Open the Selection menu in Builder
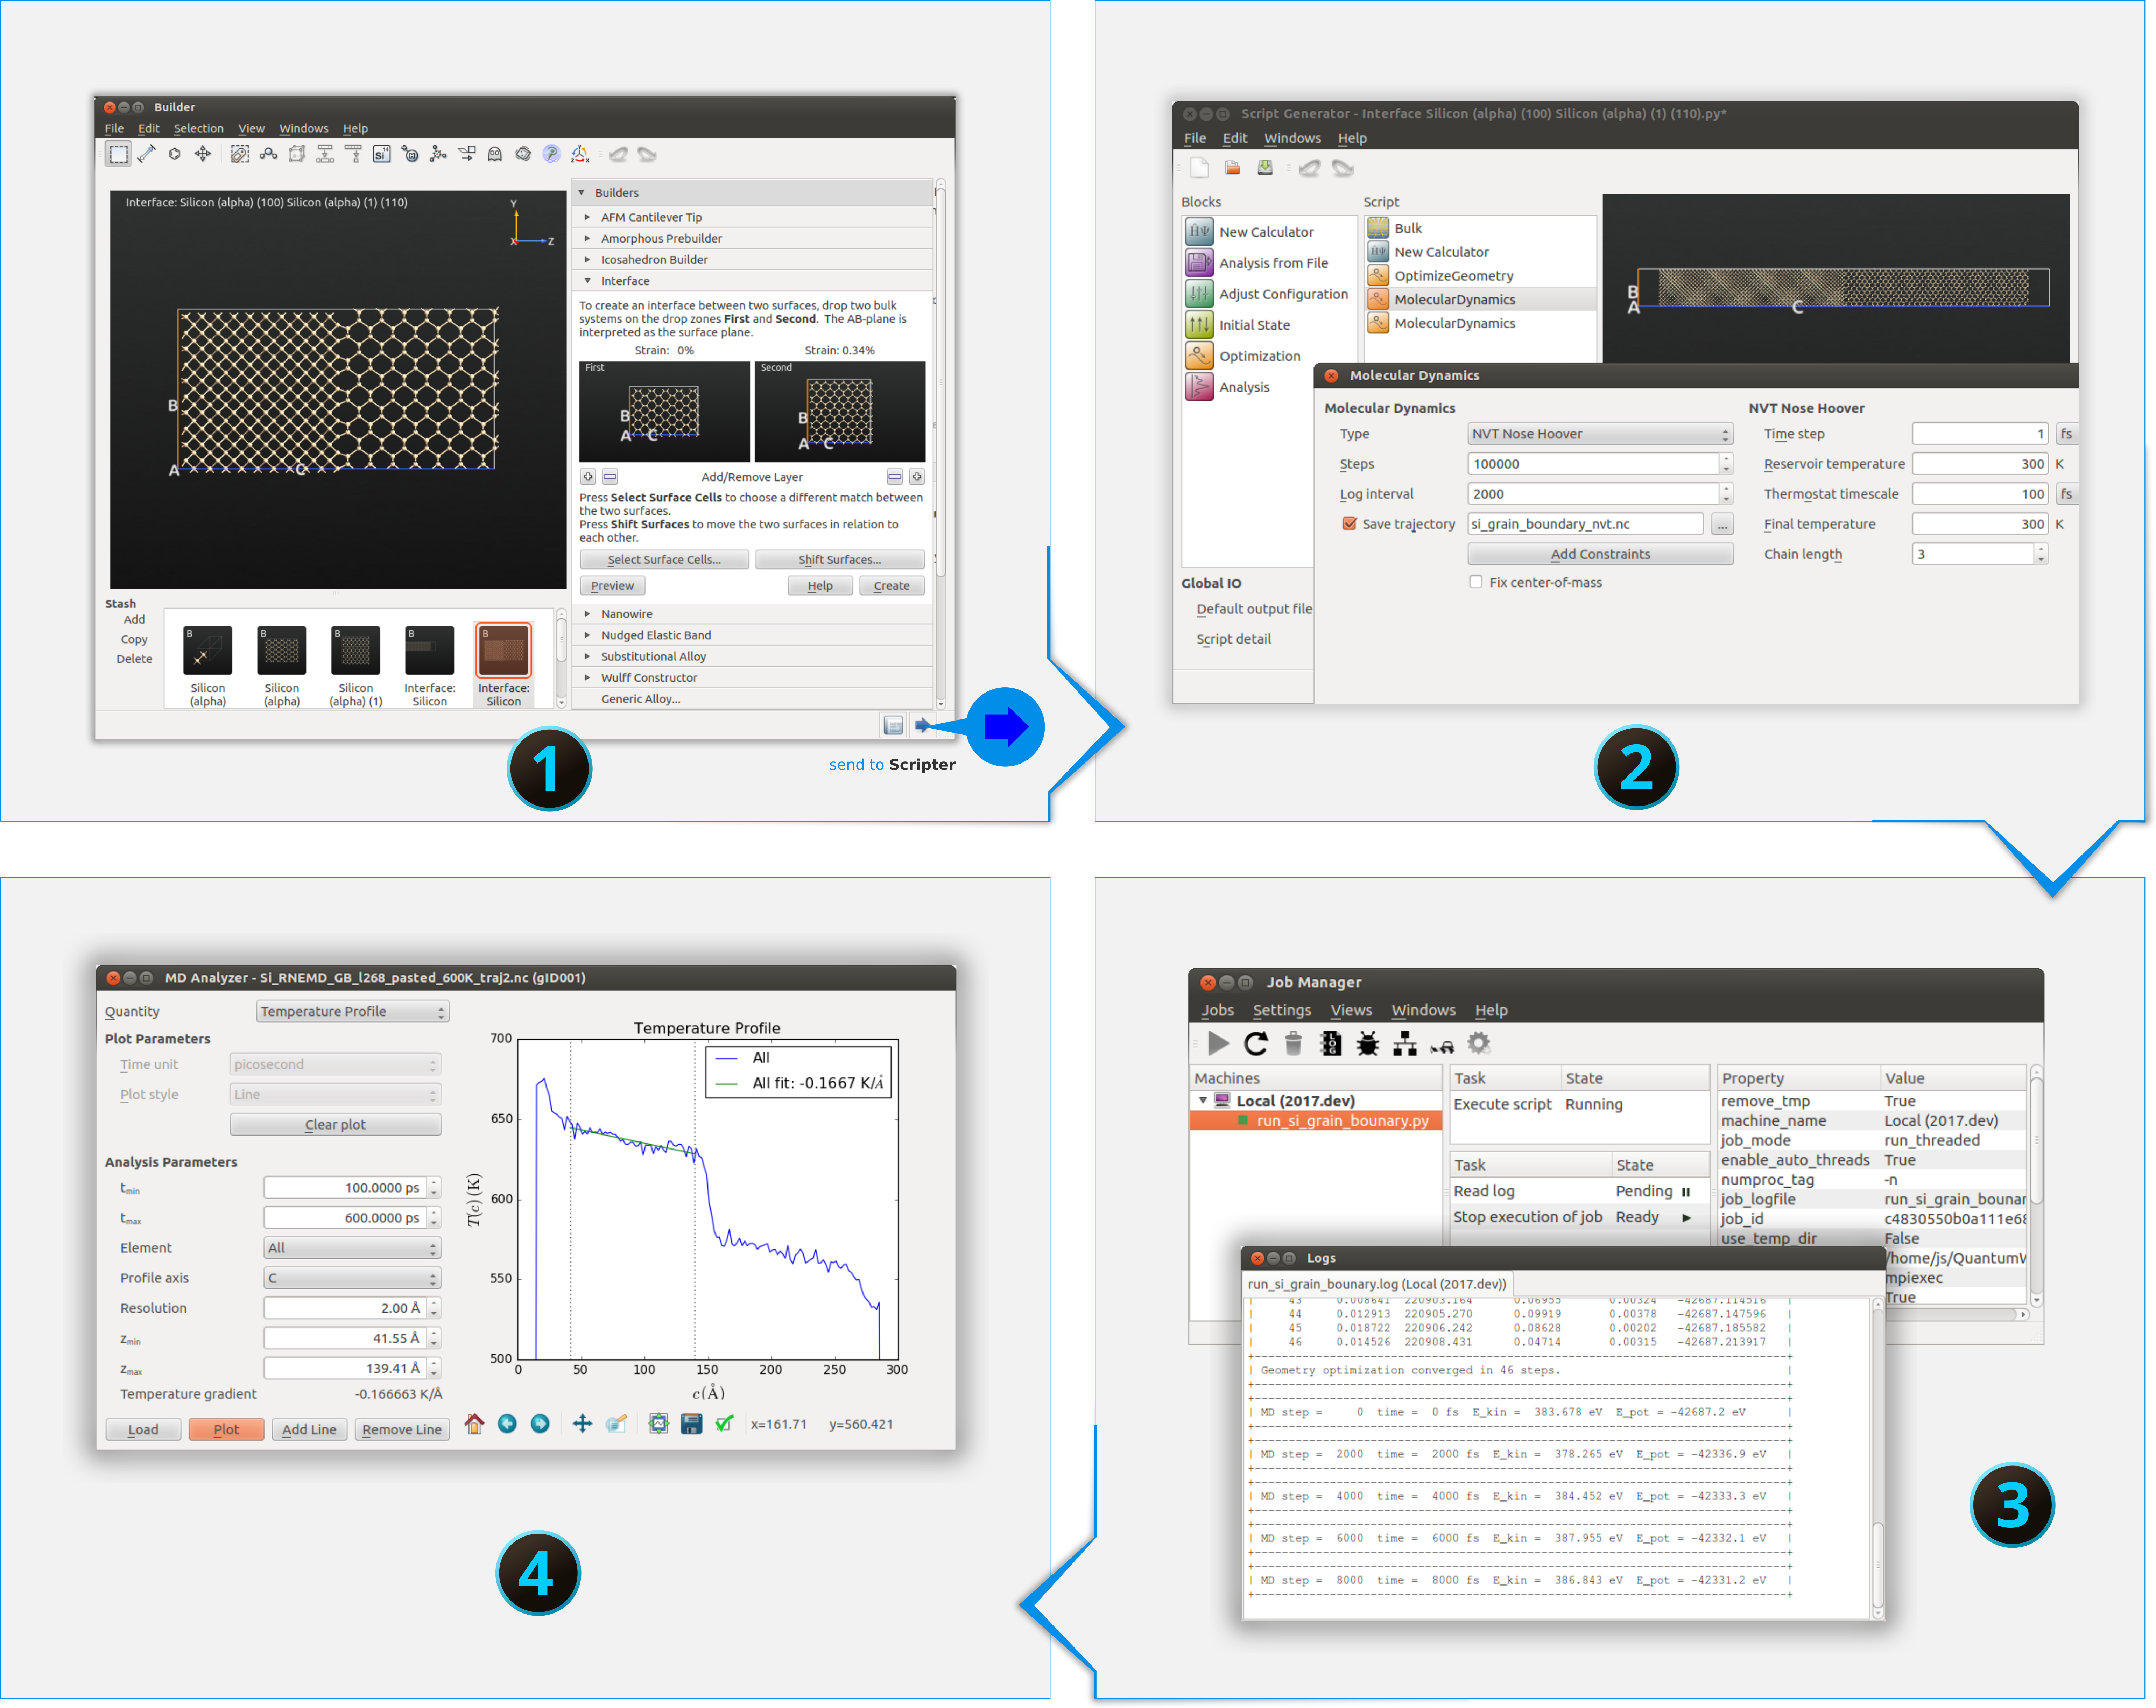Viewport: 2156px width, 1708px height. [x=198, y=128]
